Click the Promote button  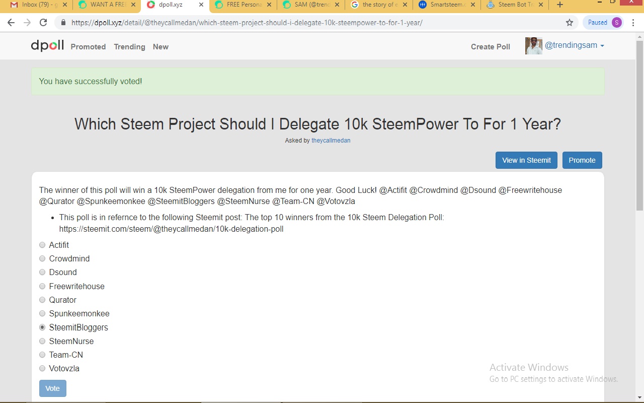[582, 160]
